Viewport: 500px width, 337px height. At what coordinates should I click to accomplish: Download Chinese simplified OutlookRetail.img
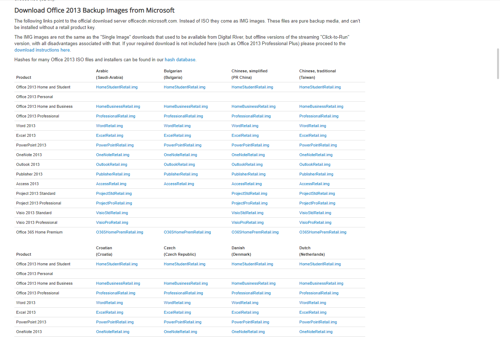247,165
